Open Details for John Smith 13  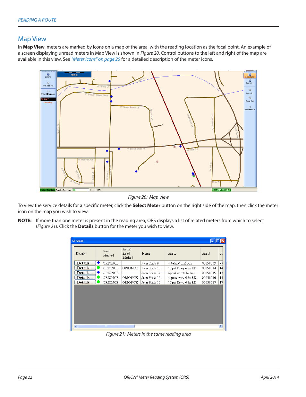85,268
